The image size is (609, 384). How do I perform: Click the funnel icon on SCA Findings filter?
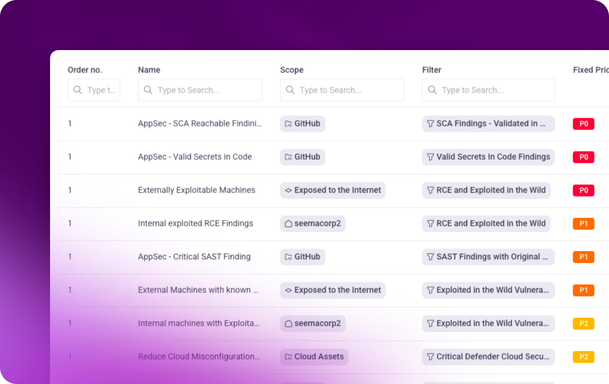pos(430,124)
